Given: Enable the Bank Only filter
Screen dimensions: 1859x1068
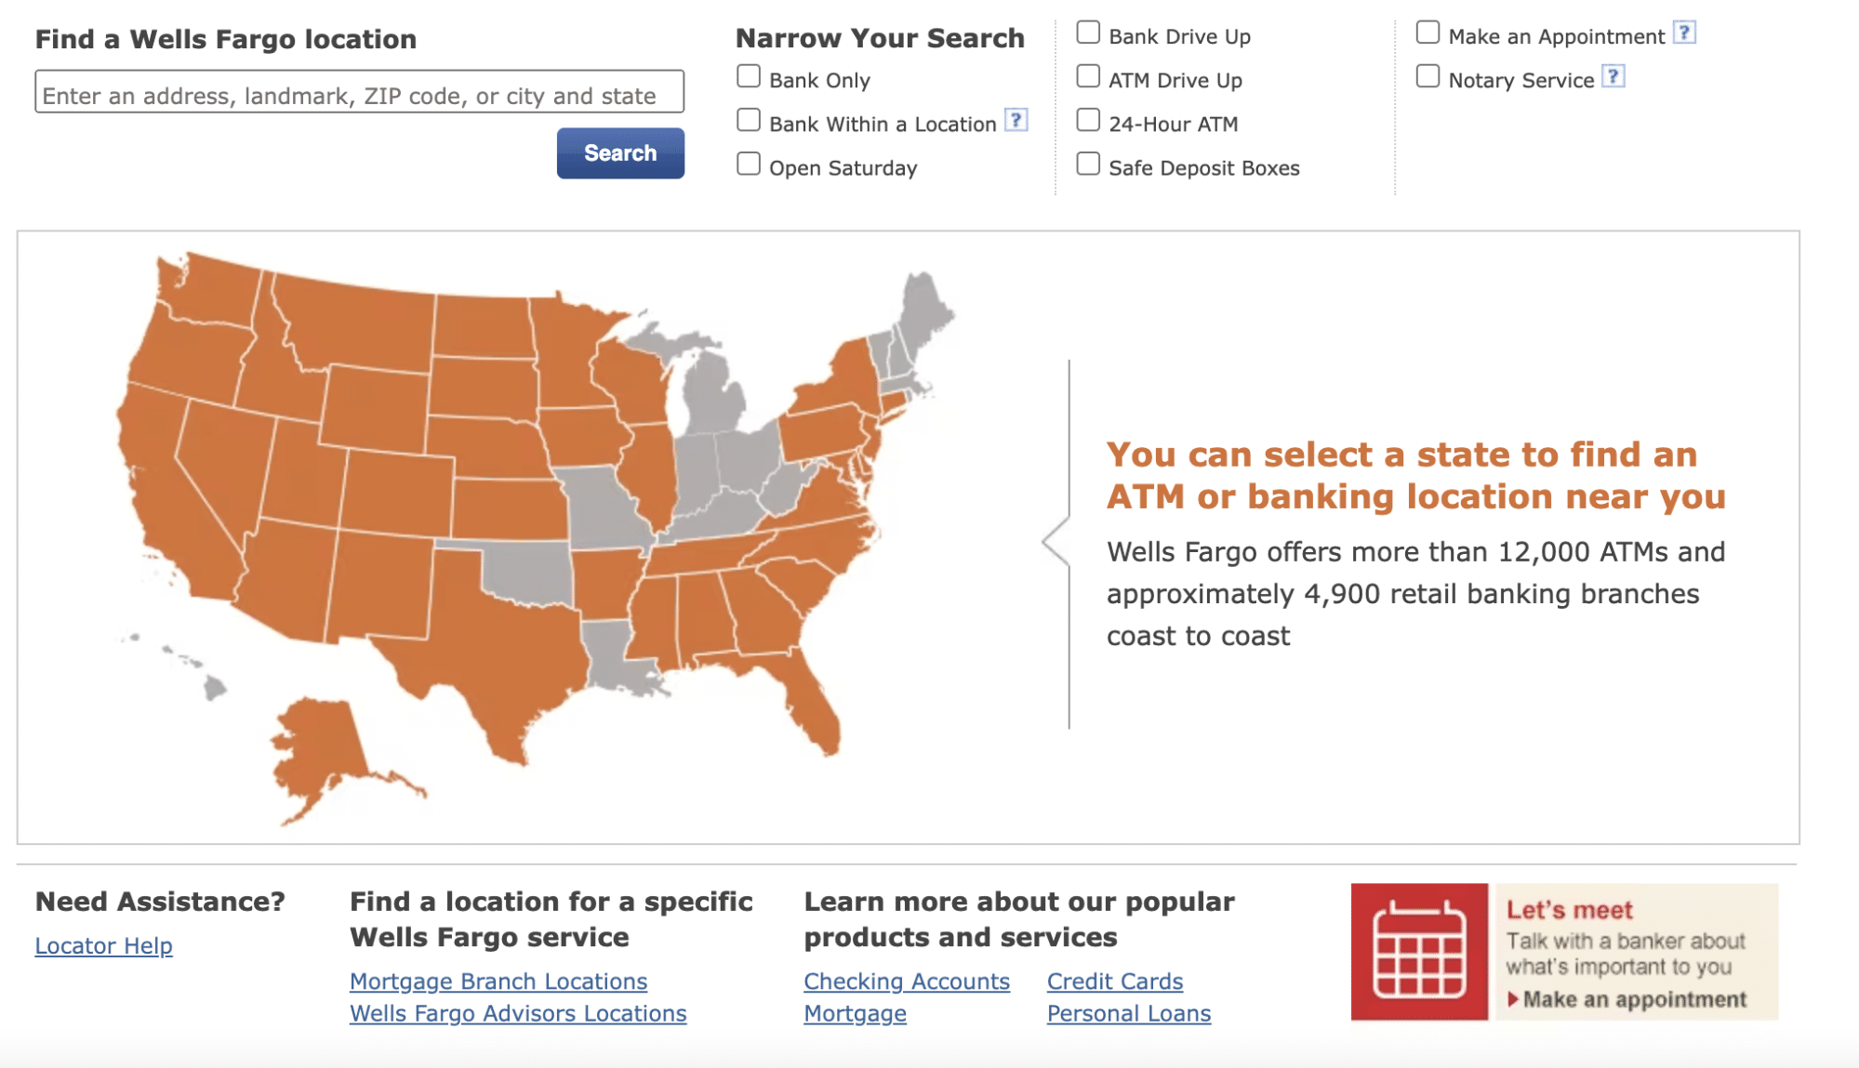Looking at the screenshot, I should (x=749, y=75).
